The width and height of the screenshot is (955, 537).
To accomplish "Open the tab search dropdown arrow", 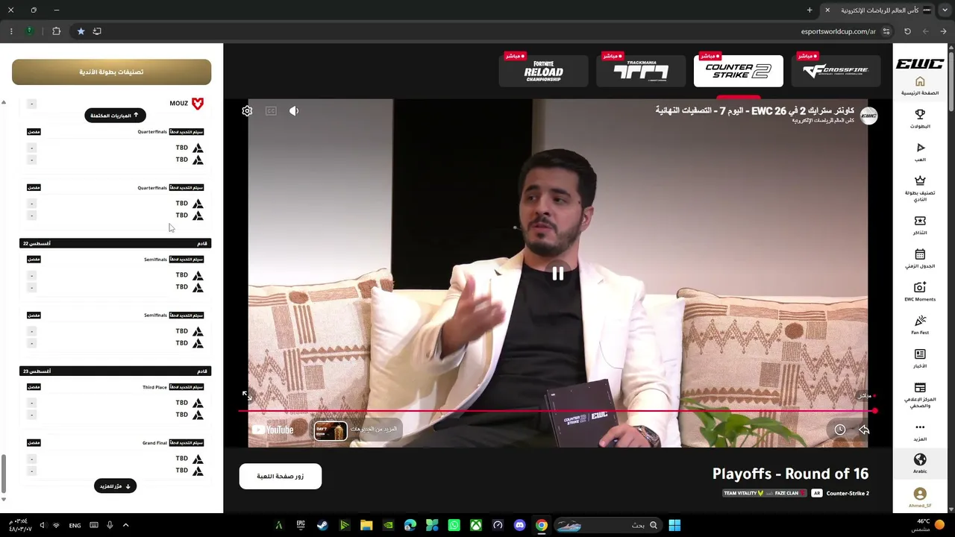I will (x=945, y=10).
